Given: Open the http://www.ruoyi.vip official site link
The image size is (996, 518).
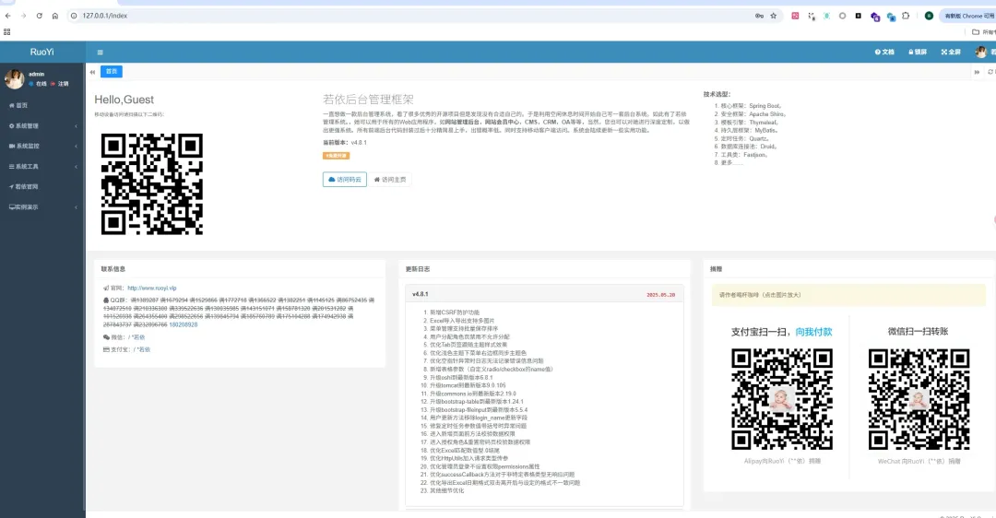Looking at the screenshot, I should [x=152, y=288].
